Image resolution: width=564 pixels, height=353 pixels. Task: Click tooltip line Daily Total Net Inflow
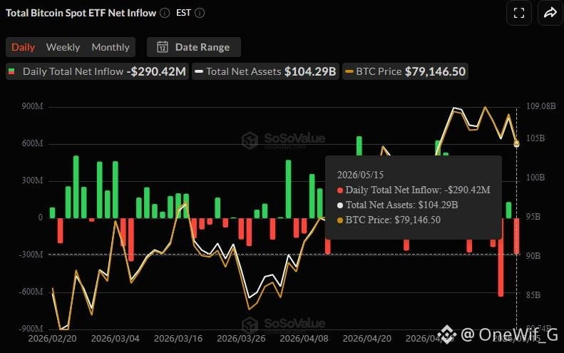414,190
